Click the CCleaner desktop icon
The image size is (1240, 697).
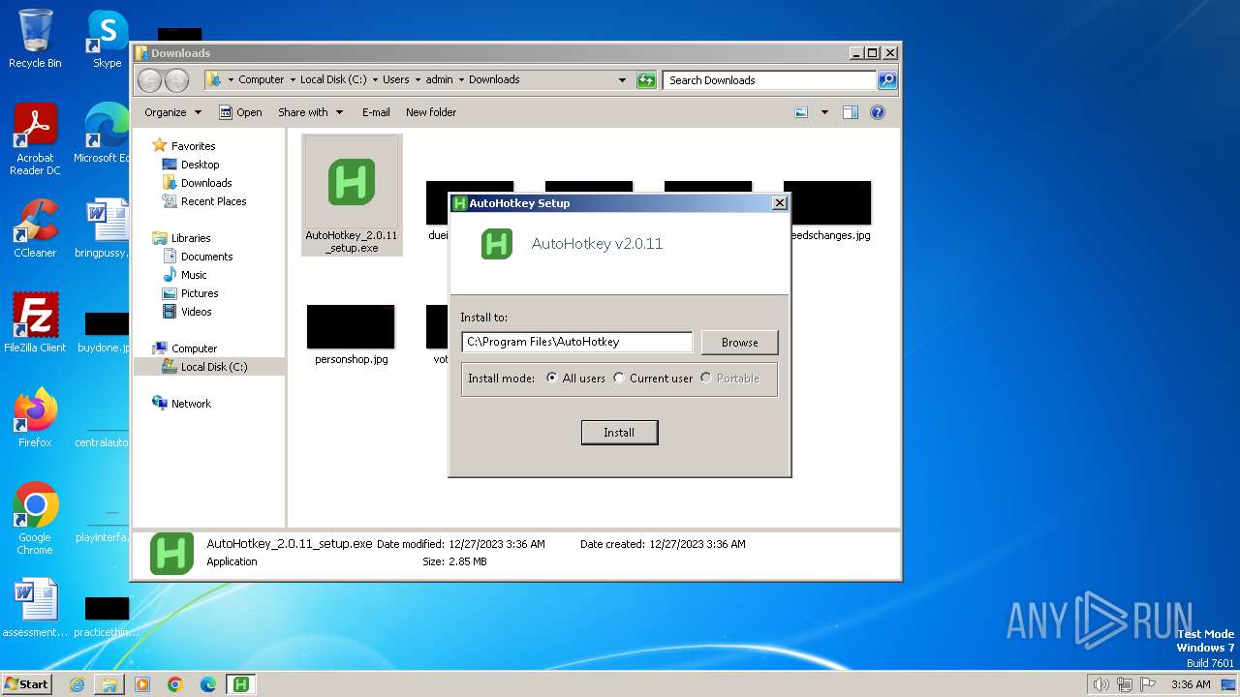click(35, 228)
